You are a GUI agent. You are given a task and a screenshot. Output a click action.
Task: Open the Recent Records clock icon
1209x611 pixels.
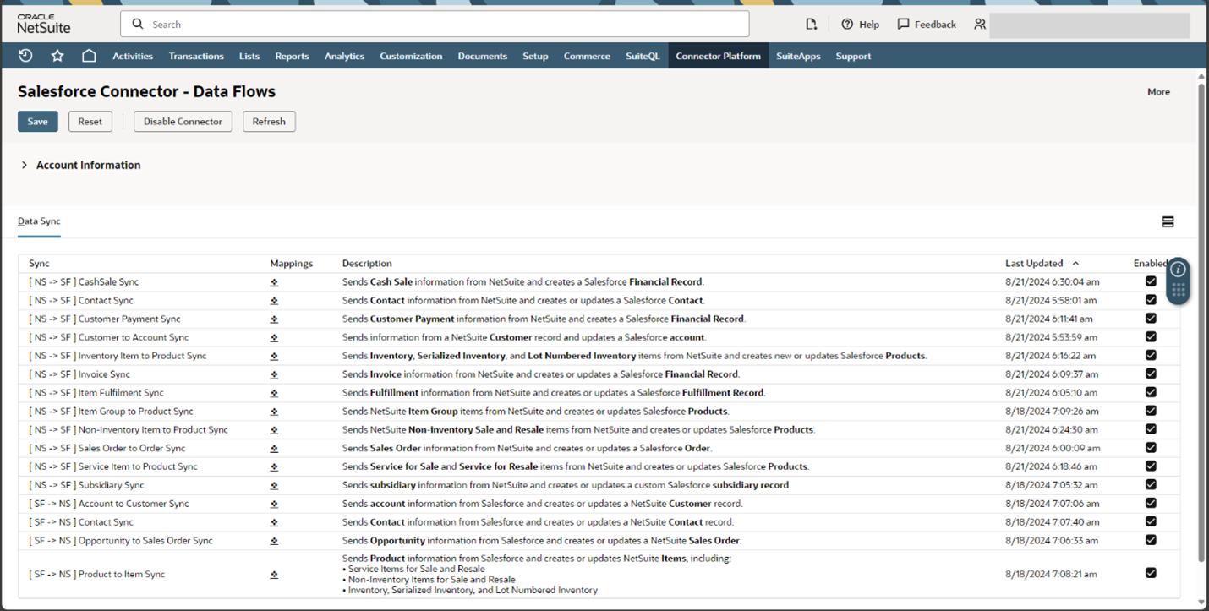click(x=25, y=56)
